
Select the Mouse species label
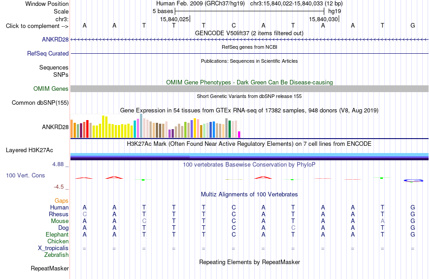(x=60, y=221)
